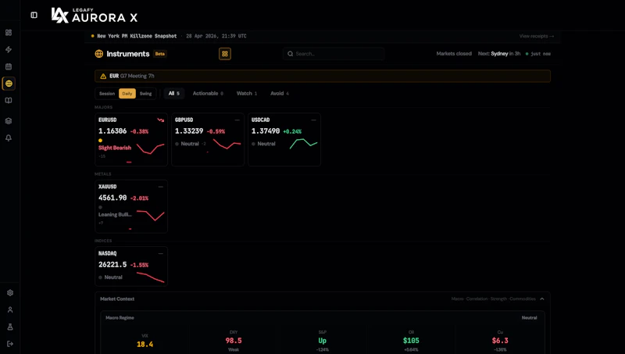Open the EUR G7 Meeting alert banner

coord(323,76)
